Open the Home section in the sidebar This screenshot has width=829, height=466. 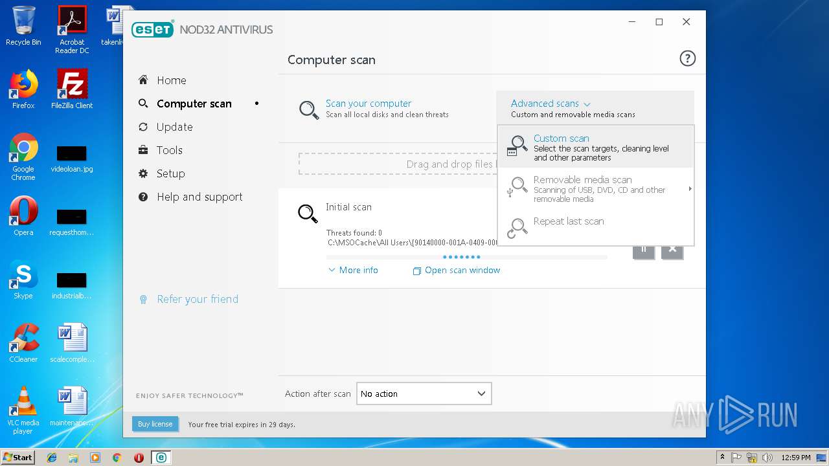tap(171, 80)
